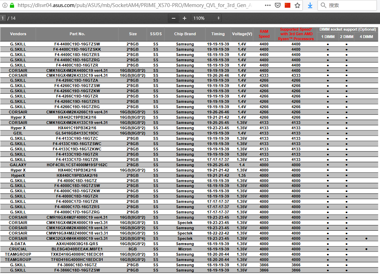Screen dimensions: 380x274
Task: Click the search magnifier icon
Action: 323,5
